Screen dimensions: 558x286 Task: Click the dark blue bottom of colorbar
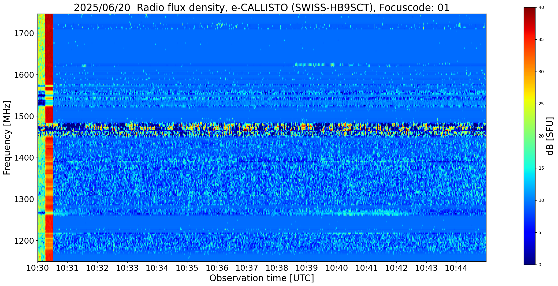coord(530,260)
